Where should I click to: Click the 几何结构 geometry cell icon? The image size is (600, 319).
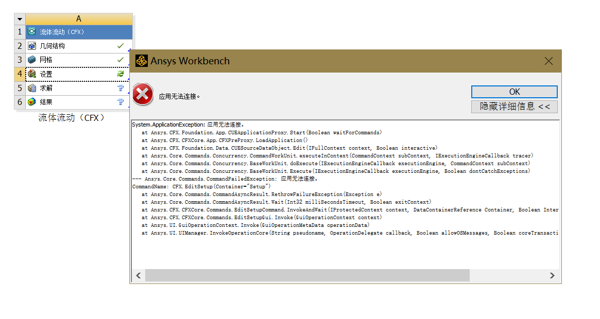click(x=32, y=46)
